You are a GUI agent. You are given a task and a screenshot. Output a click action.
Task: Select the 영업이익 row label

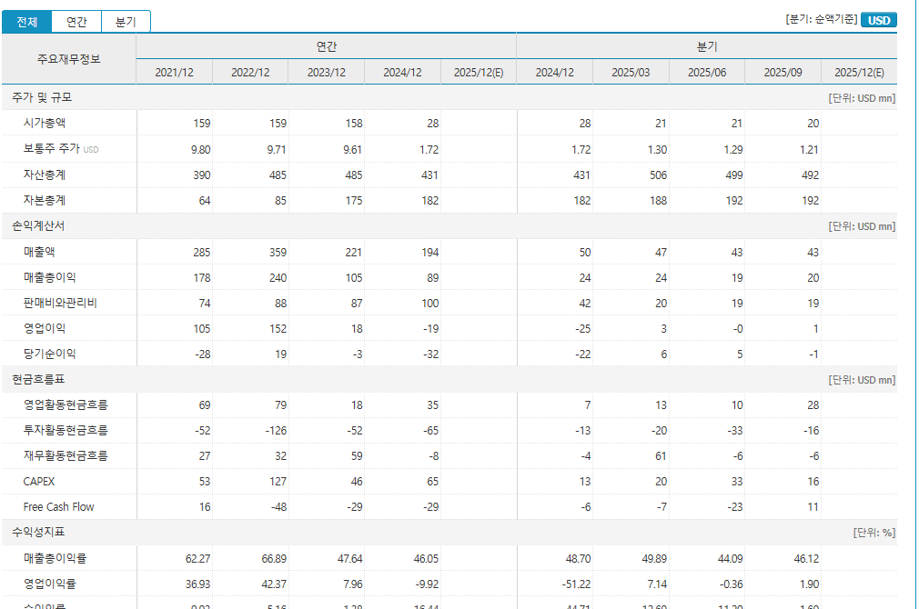(44, 328)
